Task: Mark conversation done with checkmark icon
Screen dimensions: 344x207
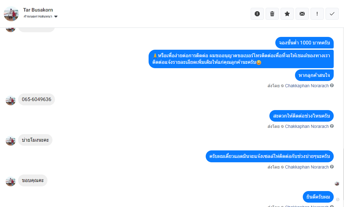Action: (332, 14)
